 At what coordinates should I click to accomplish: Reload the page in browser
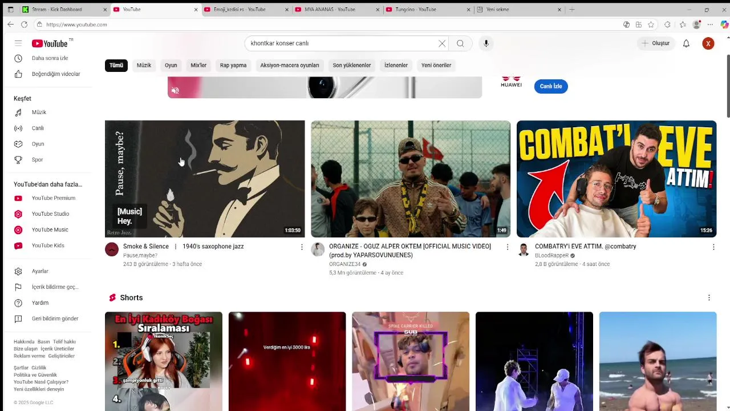coord(24,25)
